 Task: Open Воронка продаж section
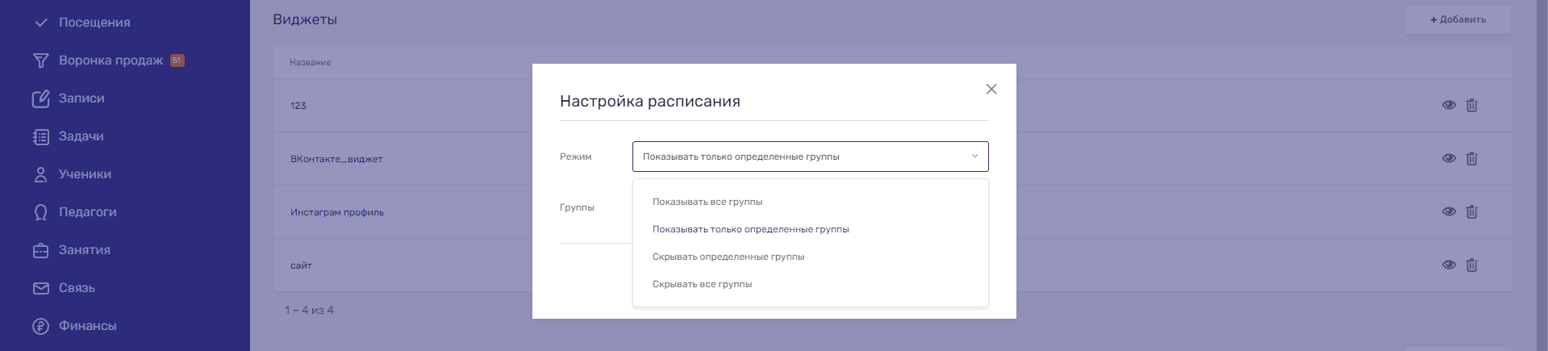[111, 61]
